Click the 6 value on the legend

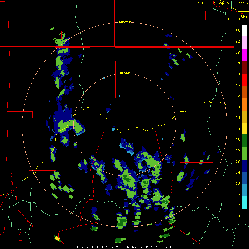[x=239, y=194]
